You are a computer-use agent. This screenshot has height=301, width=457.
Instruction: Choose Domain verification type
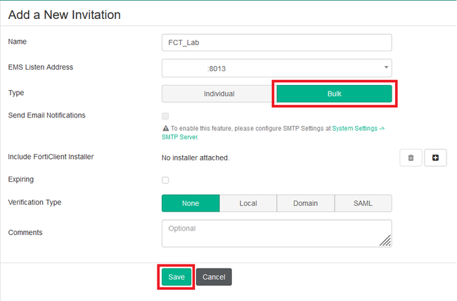coord(305,203)
